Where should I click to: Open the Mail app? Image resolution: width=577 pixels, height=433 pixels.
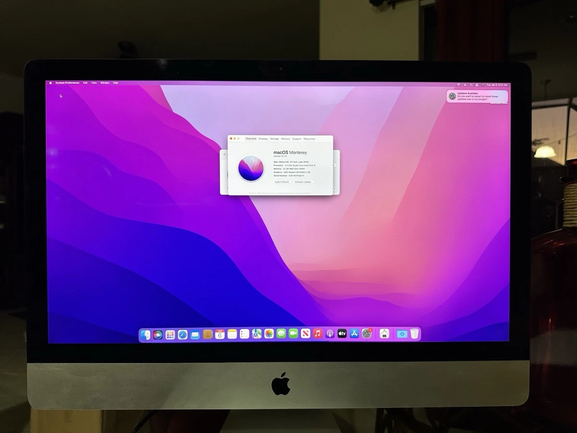point(195,334)
